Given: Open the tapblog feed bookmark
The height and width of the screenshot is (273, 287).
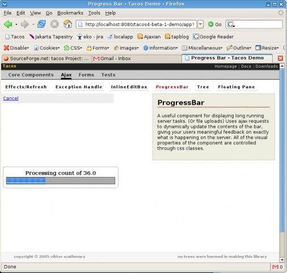Looking at the screenshot, I should pos(177,36).
